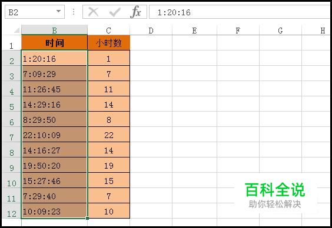
Task: Select row 6 header
Action: tap(11, 119)
